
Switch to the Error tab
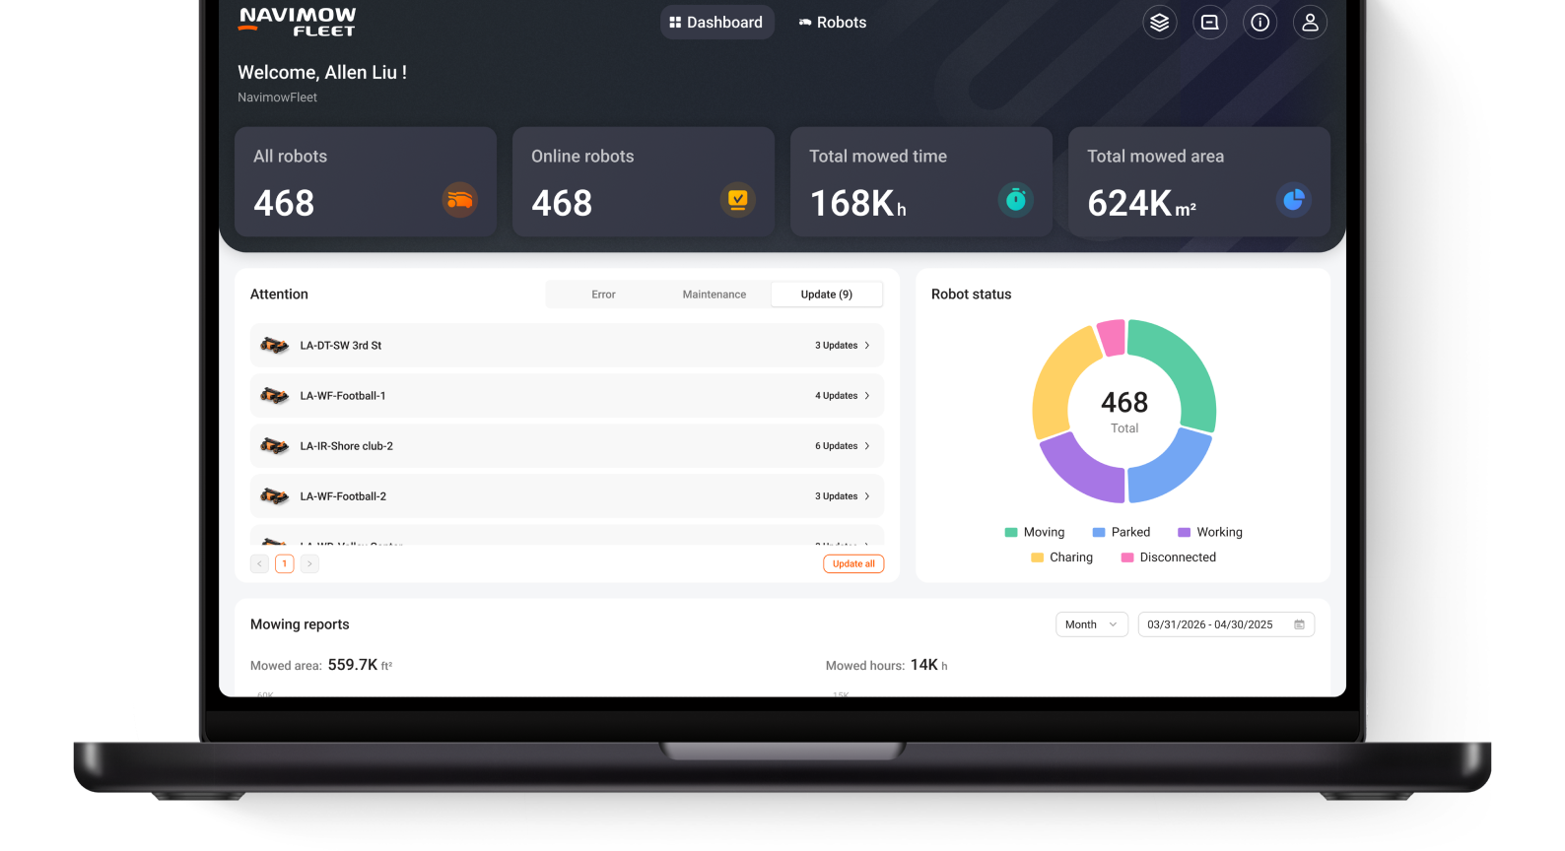tap(603, 295)
